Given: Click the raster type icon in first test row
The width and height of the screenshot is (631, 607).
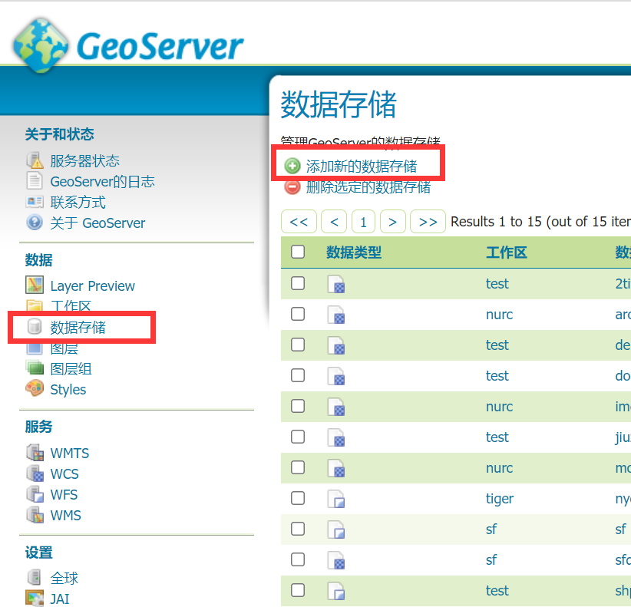Looking at the screenshot, I should pyautogui.click(x=336, y=284).
